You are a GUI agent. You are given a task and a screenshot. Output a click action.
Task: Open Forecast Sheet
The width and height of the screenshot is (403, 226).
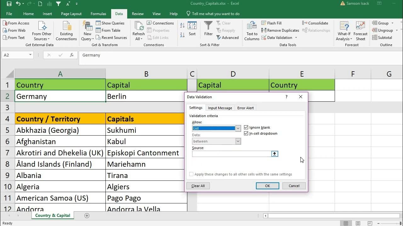(360, 31)
